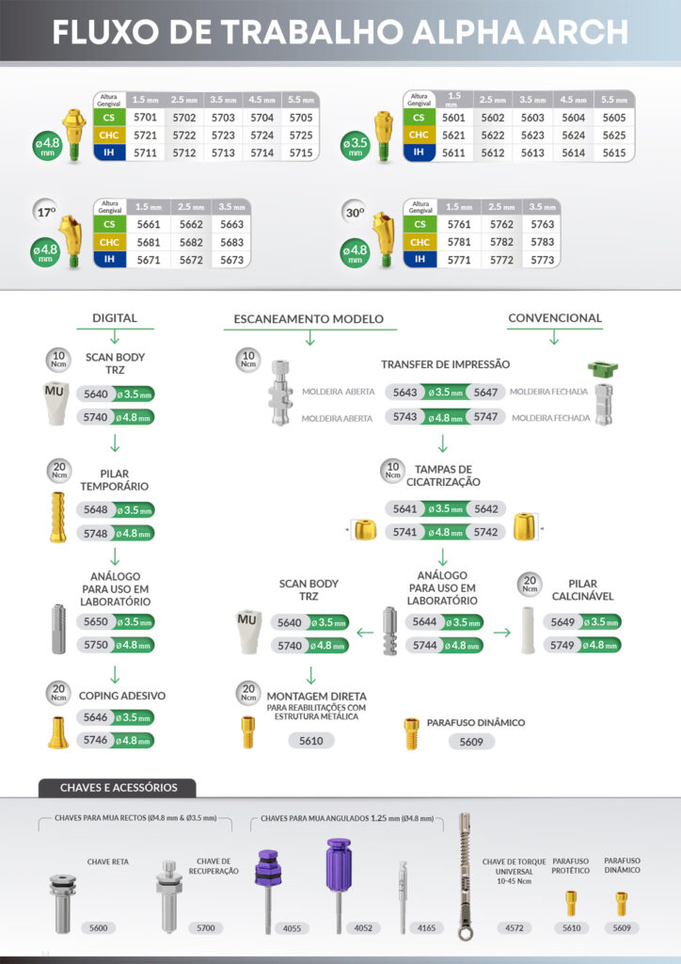This screenshot has width=681, height=964.
Task: Click the arrow under Convencional heading
Action: pos(554,336)
